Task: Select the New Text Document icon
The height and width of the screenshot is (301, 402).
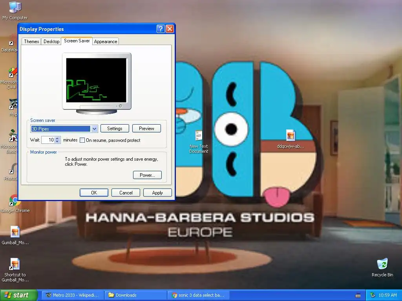Action: 199,142
